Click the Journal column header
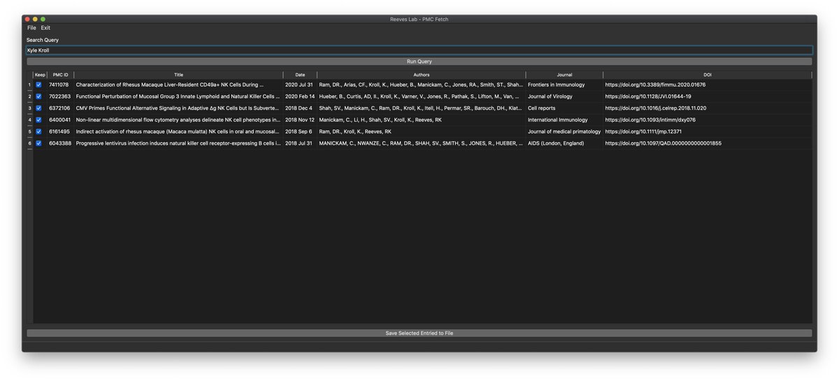The height and width of the screenshot is (381, 839). pyautogui.click(x=564, y=75)
